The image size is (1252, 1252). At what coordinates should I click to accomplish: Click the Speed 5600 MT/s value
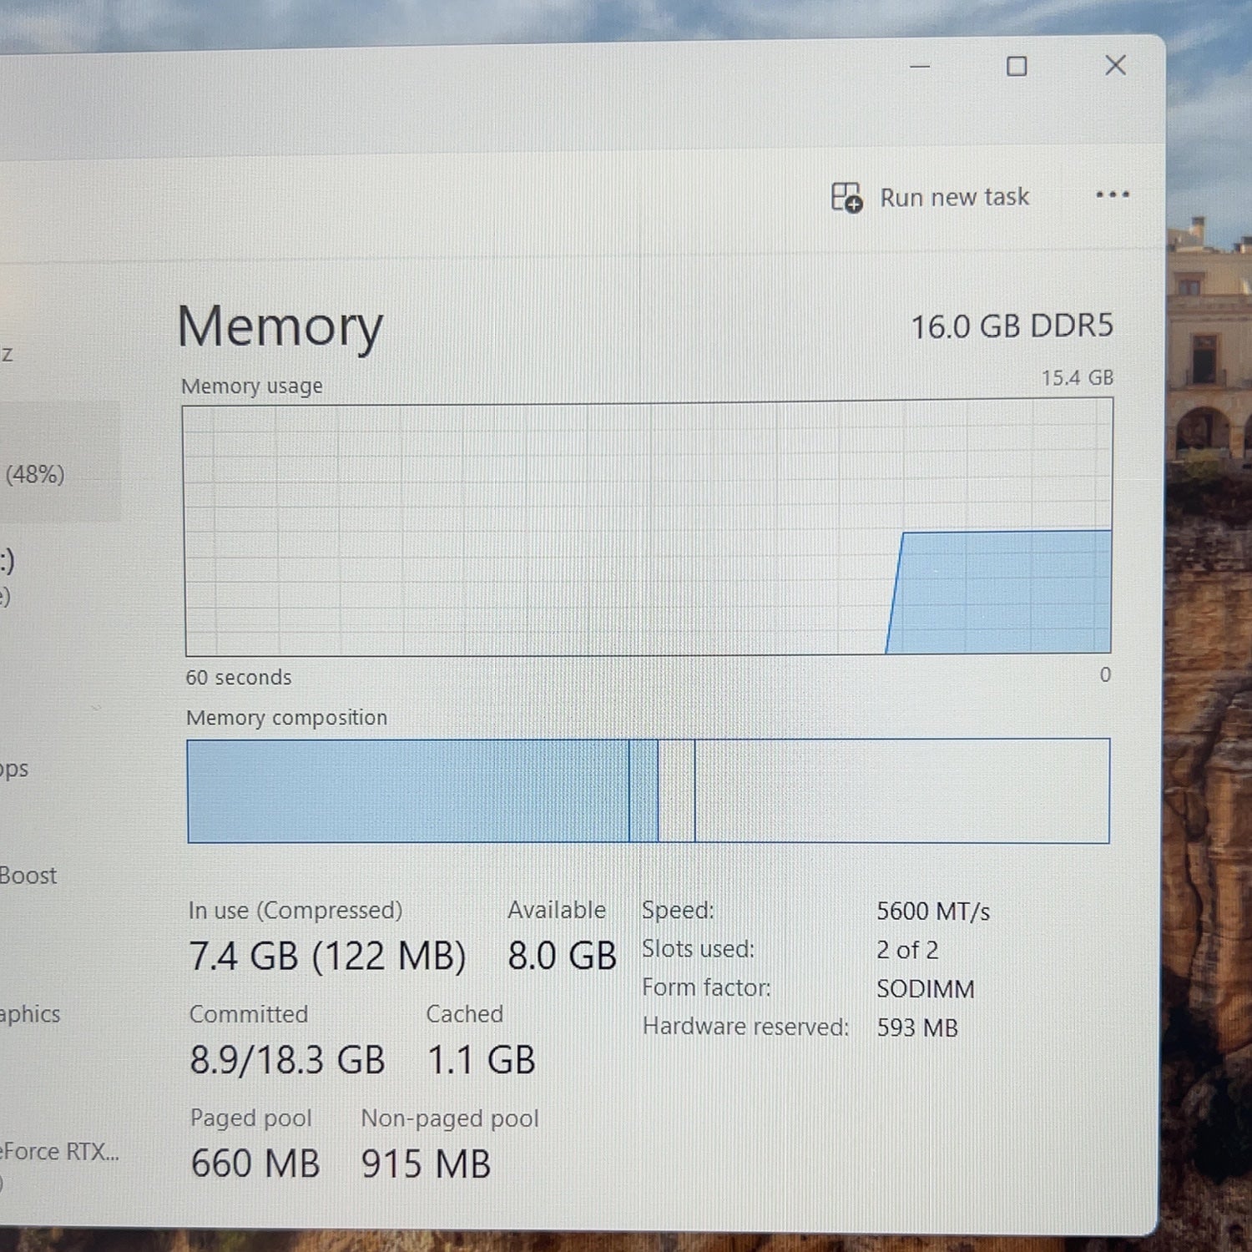[933, 911]
